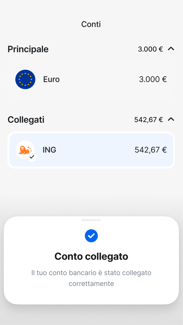Collapse the Collegati section
Image resolution: width=183 pixels, height=325 pixels.
click(171, 120)
